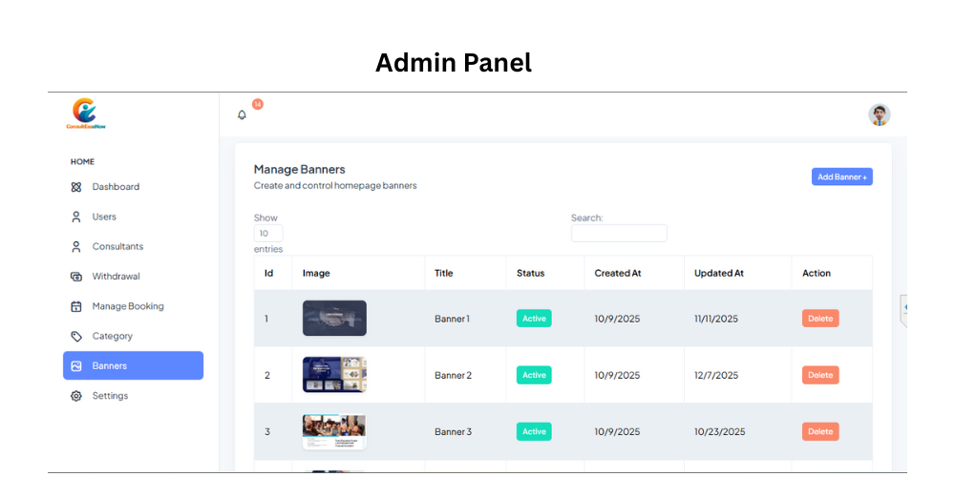Image resolution: width=955 pixels, height=477 pixels.
Task: Sort by the Title column header
Action: [x=465, y=273]
